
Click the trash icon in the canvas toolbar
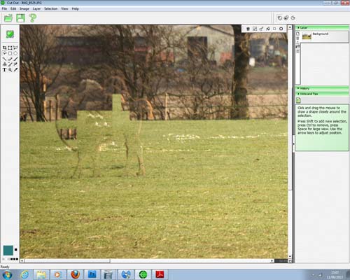248,29
